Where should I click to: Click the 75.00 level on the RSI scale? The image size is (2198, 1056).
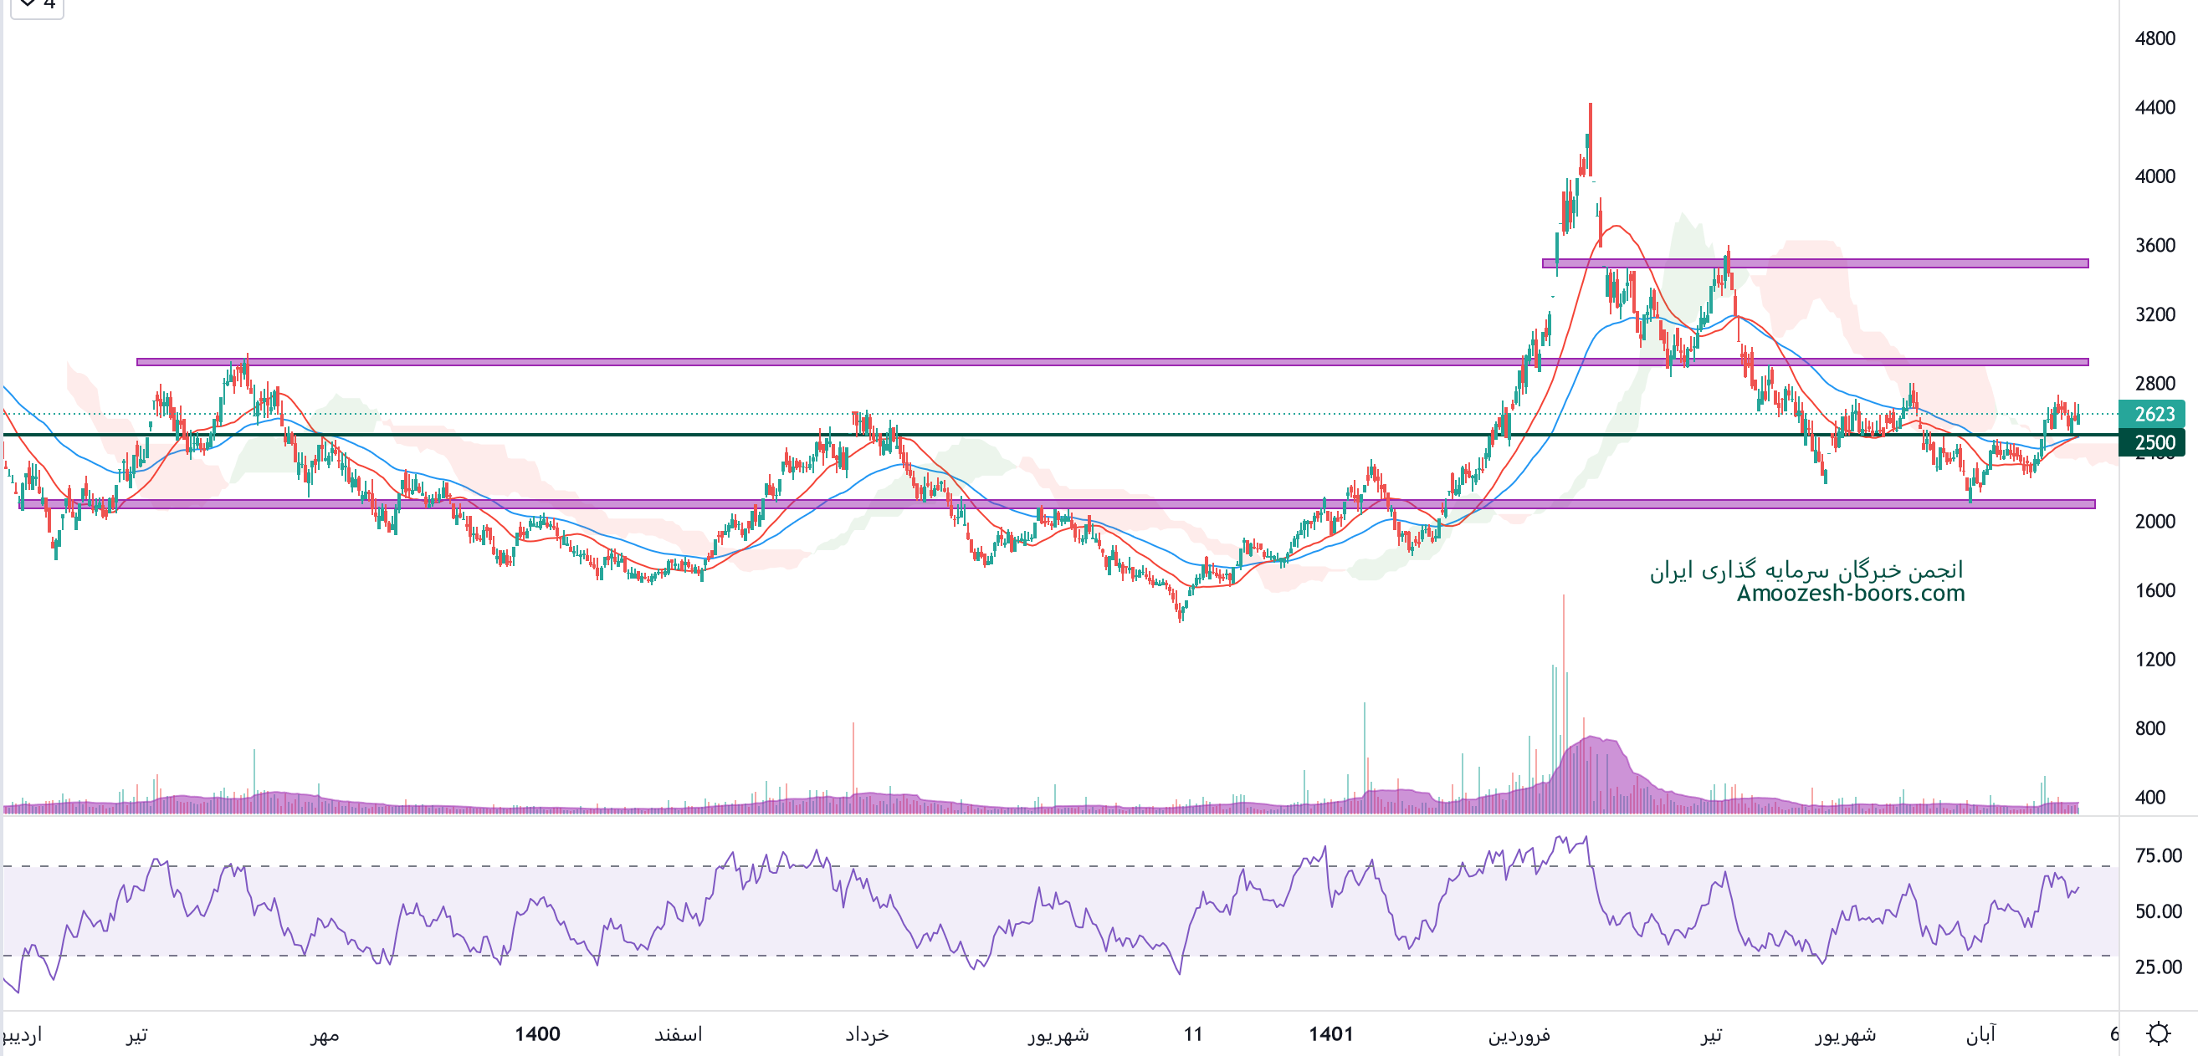click(2157, 855)
